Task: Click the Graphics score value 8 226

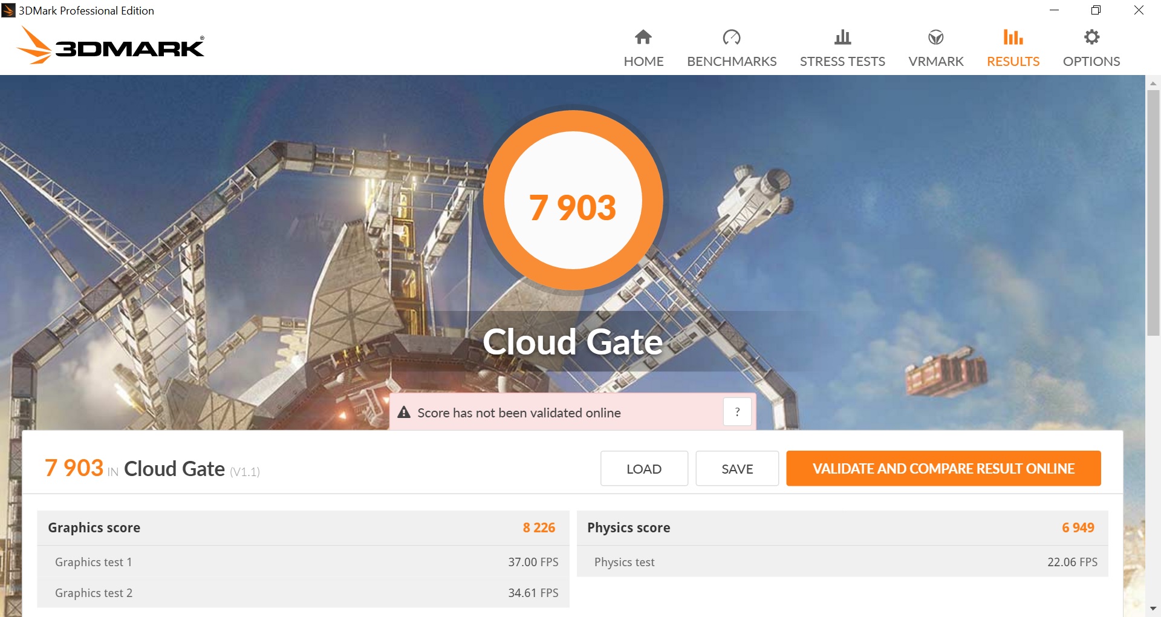Action: tap(539, 528)
